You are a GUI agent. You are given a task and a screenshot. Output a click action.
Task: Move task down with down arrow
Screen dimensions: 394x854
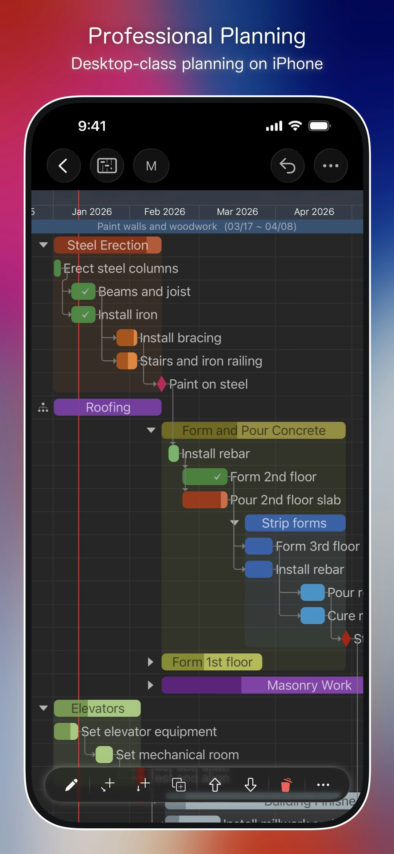250,785
